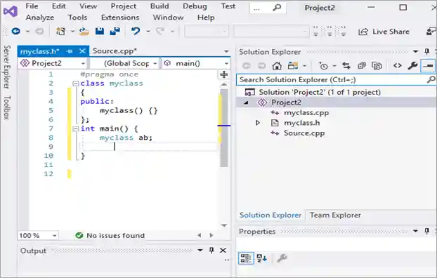Collapse the class myclass code block

(76, 84)
